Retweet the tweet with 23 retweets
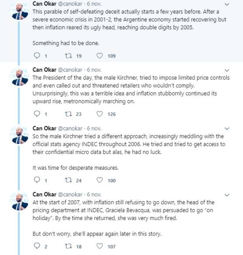This screenshot has height=255, width=243. click(x=68, y=114)
